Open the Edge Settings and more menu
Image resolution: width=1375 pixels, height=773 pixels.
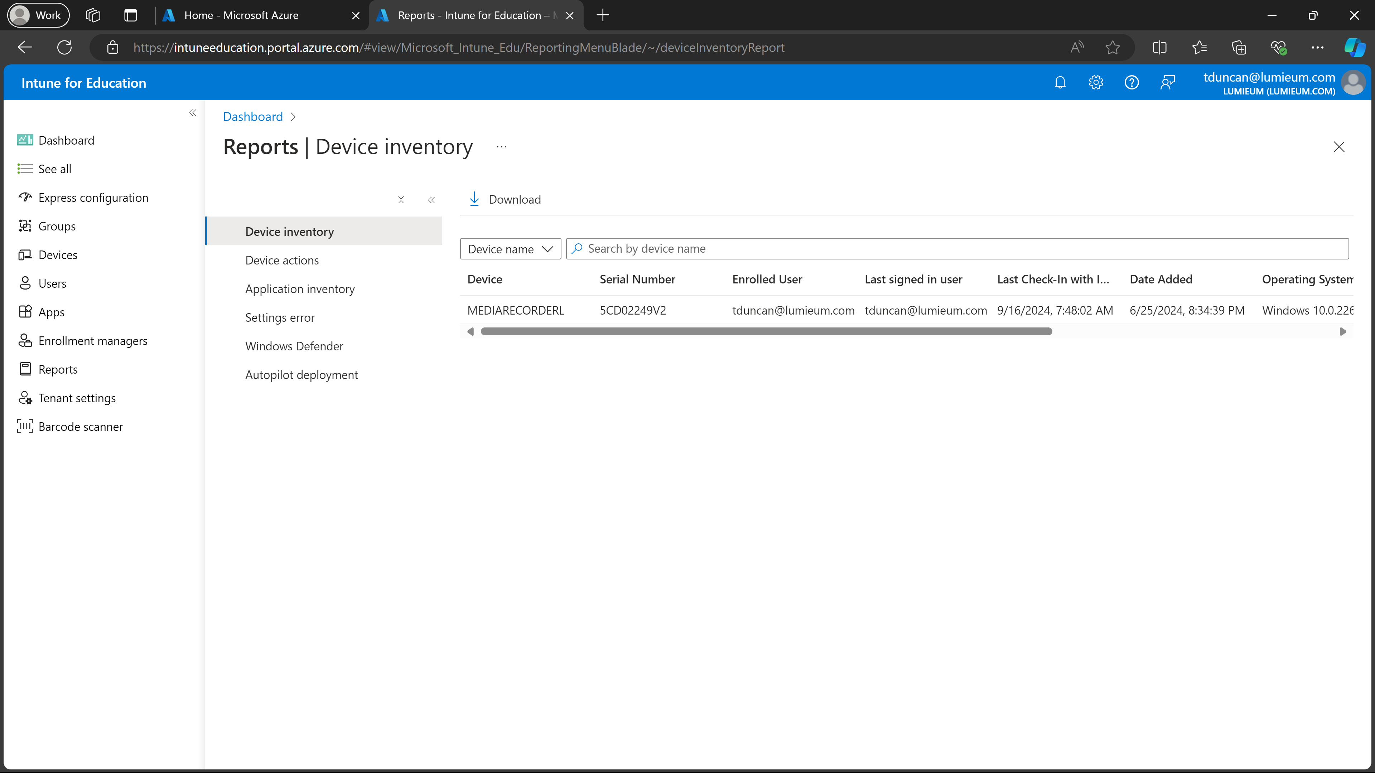pos(1317,48)
